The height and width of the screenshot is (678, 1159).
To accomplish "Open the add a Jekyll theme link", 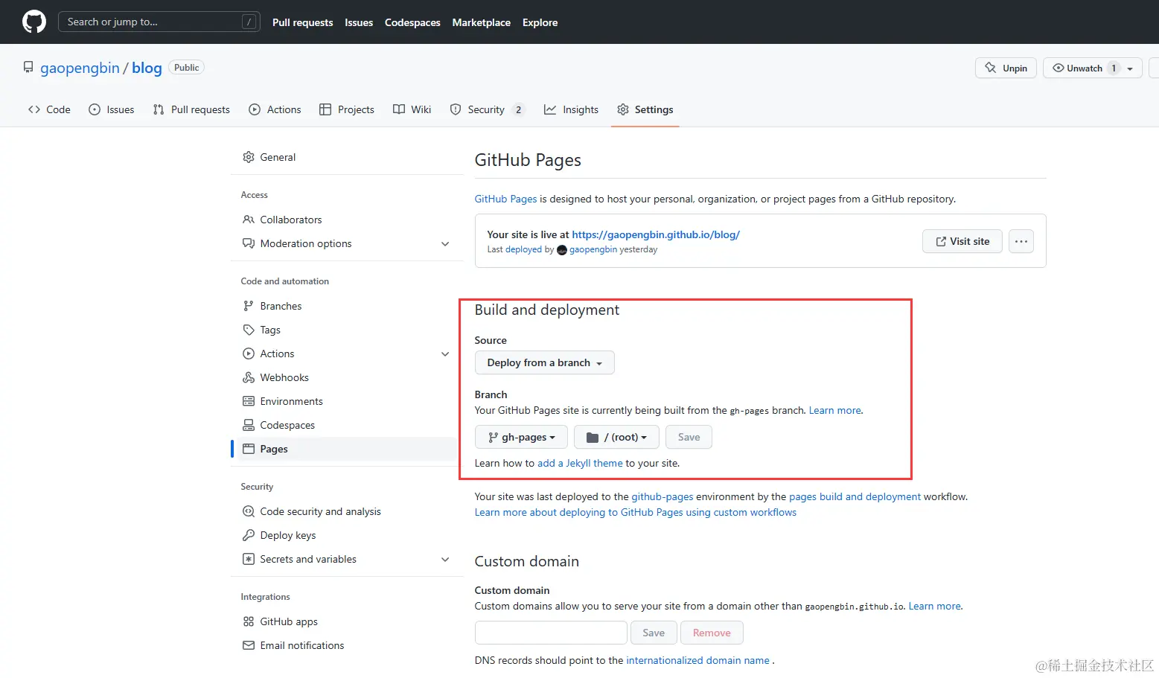I will coord(580,463).
